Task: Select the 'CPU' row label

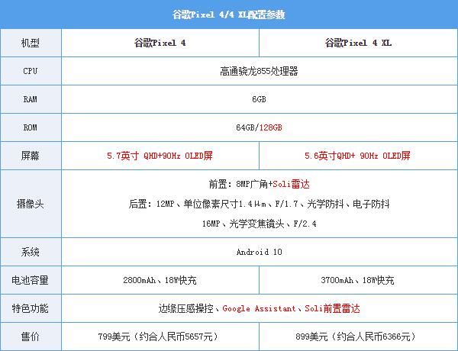Action: tap(30, 71)
